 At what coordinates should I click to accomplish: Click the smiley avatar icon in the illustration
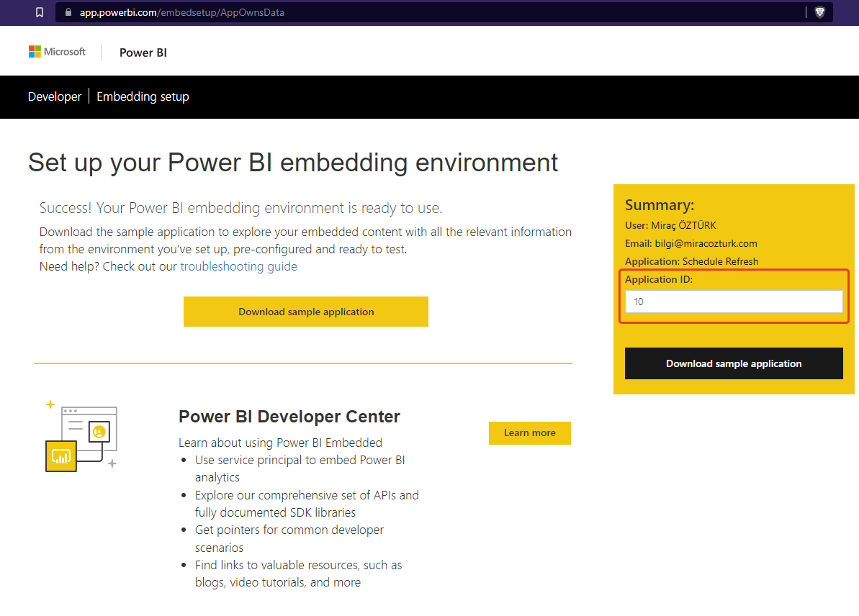[x=101, y=432]
